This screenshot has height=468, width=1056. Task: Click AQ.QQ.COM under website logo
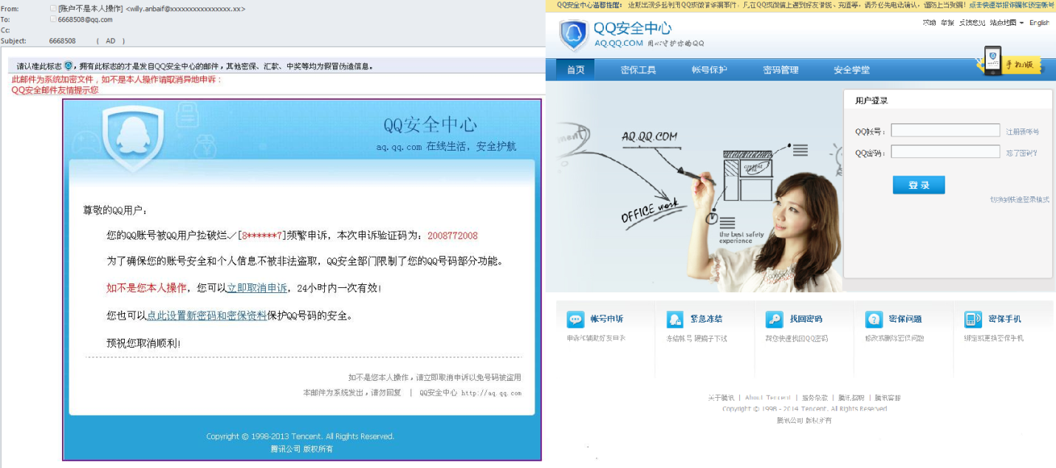tap(618, 44)
